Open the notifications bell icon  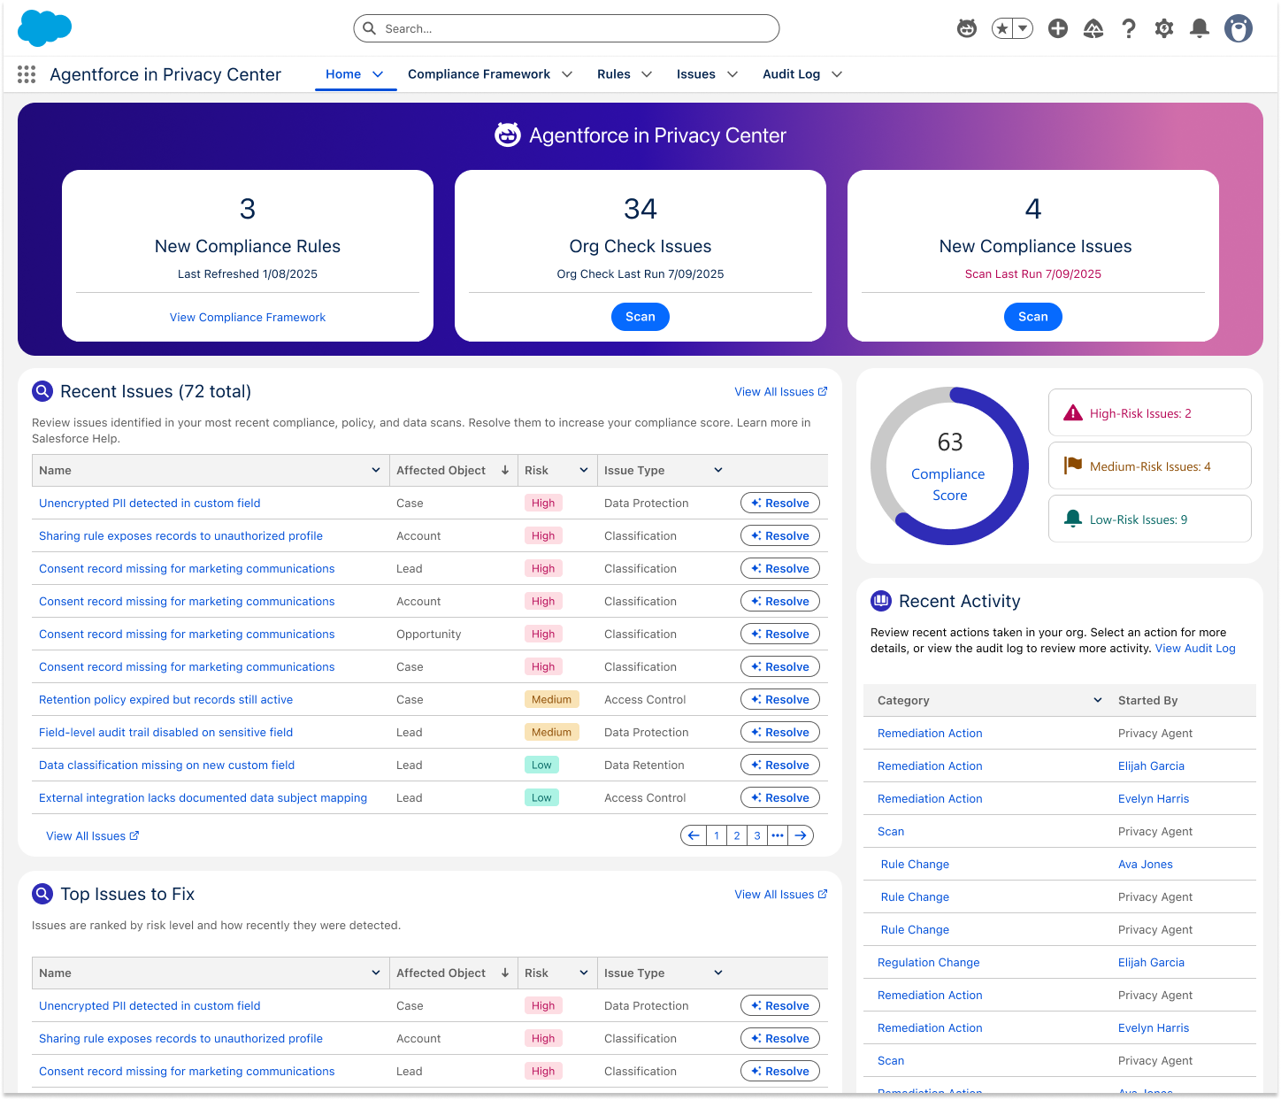1200,29
